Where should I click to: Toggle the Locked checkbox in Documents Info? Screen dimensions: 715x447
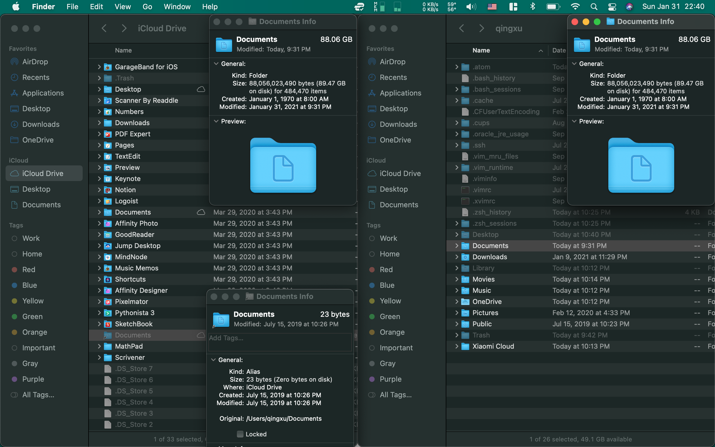(x=240, y=434)
